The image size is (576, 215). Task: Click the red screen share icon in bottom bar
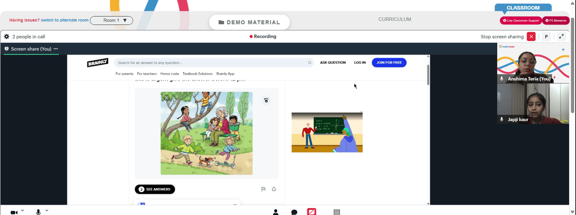click(x=312, y=212)
